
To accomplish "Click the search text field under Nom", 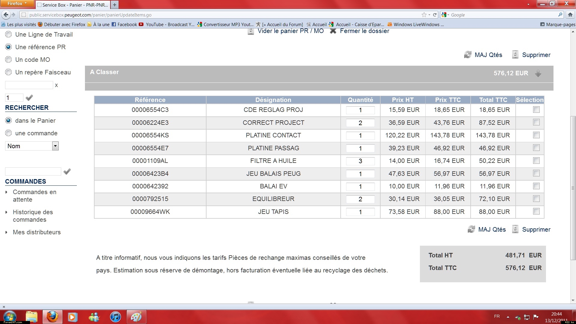I will (x=33, y=172).
